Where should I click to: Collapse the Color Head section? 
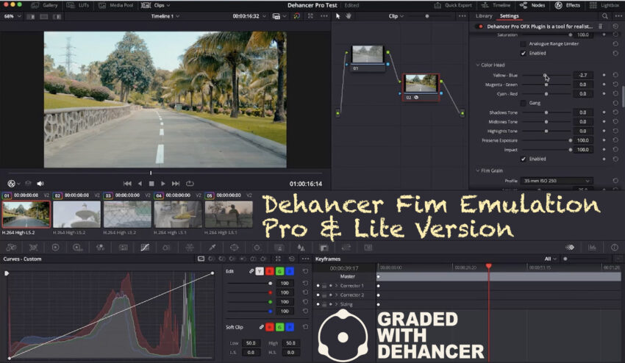click(x=477, y=65)
